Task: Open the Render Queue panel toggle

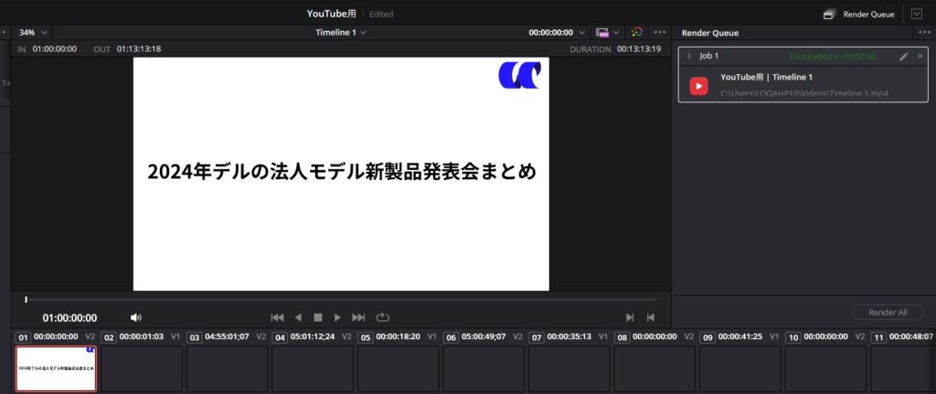Action: (x=859, y=15)
